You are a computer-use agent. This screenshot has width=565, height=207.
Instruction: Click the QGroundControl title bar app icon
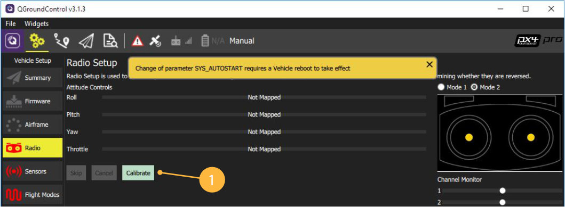(10, 9)
